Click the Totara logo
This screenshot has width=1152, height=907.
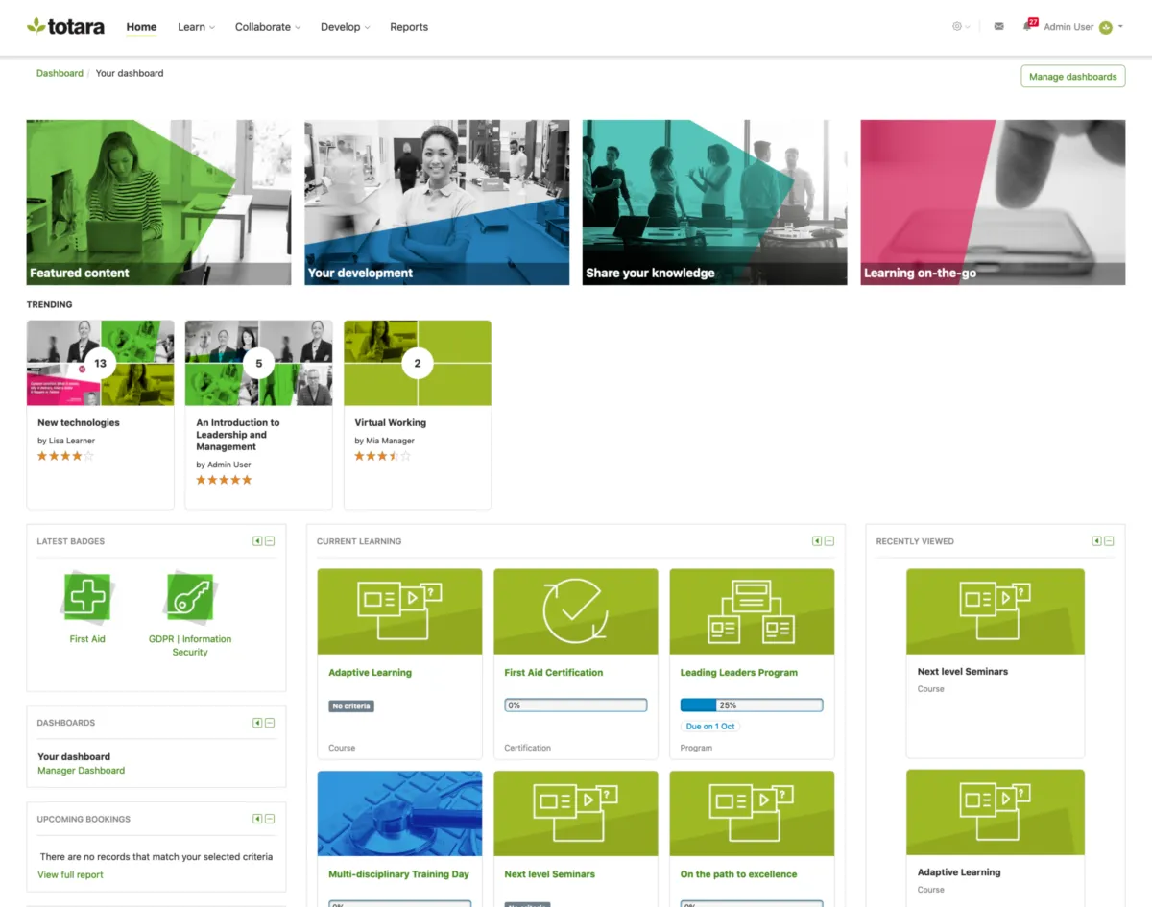[65, 26]
